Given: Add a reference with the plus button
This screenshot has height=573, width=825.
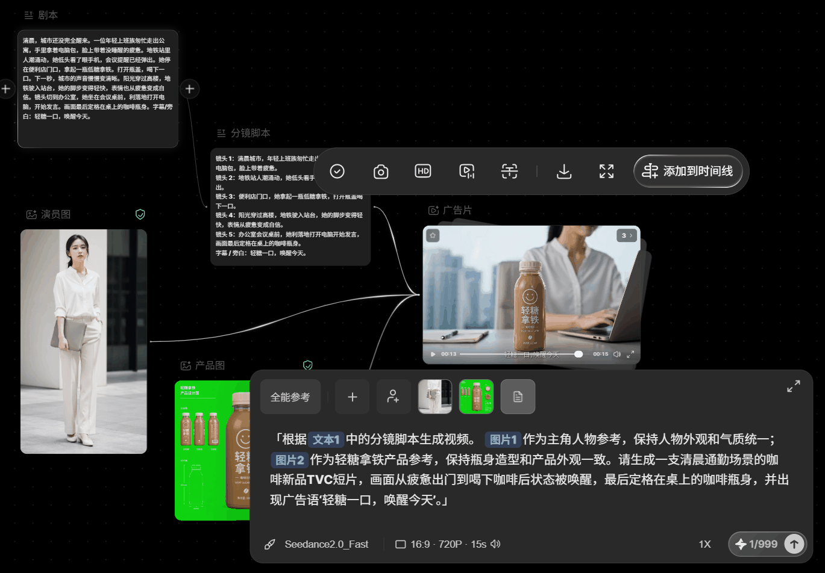Looking at the screenshot, I should tap(353, 397).
